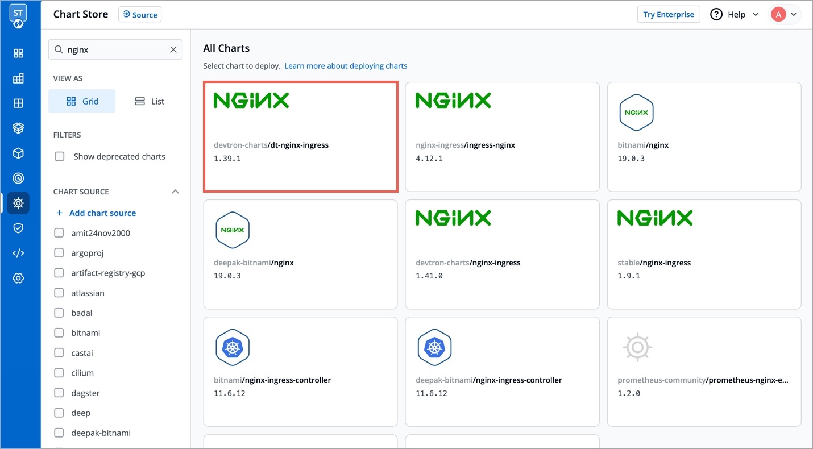The image size is (813, 449).
Task: Check the amit24nov2000 chart source
Action: coord(59,233)
